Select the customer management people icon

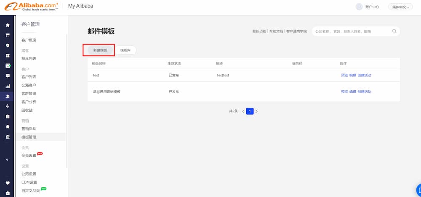(x=8, y=96)
